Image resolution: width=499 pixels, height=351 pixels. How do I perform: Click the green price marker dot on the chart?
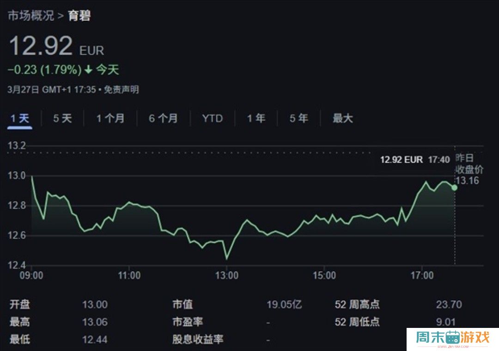(x=455, y=188)
